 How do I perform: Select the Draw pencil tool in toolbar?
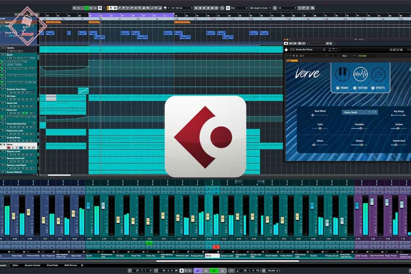click(119, 8)
